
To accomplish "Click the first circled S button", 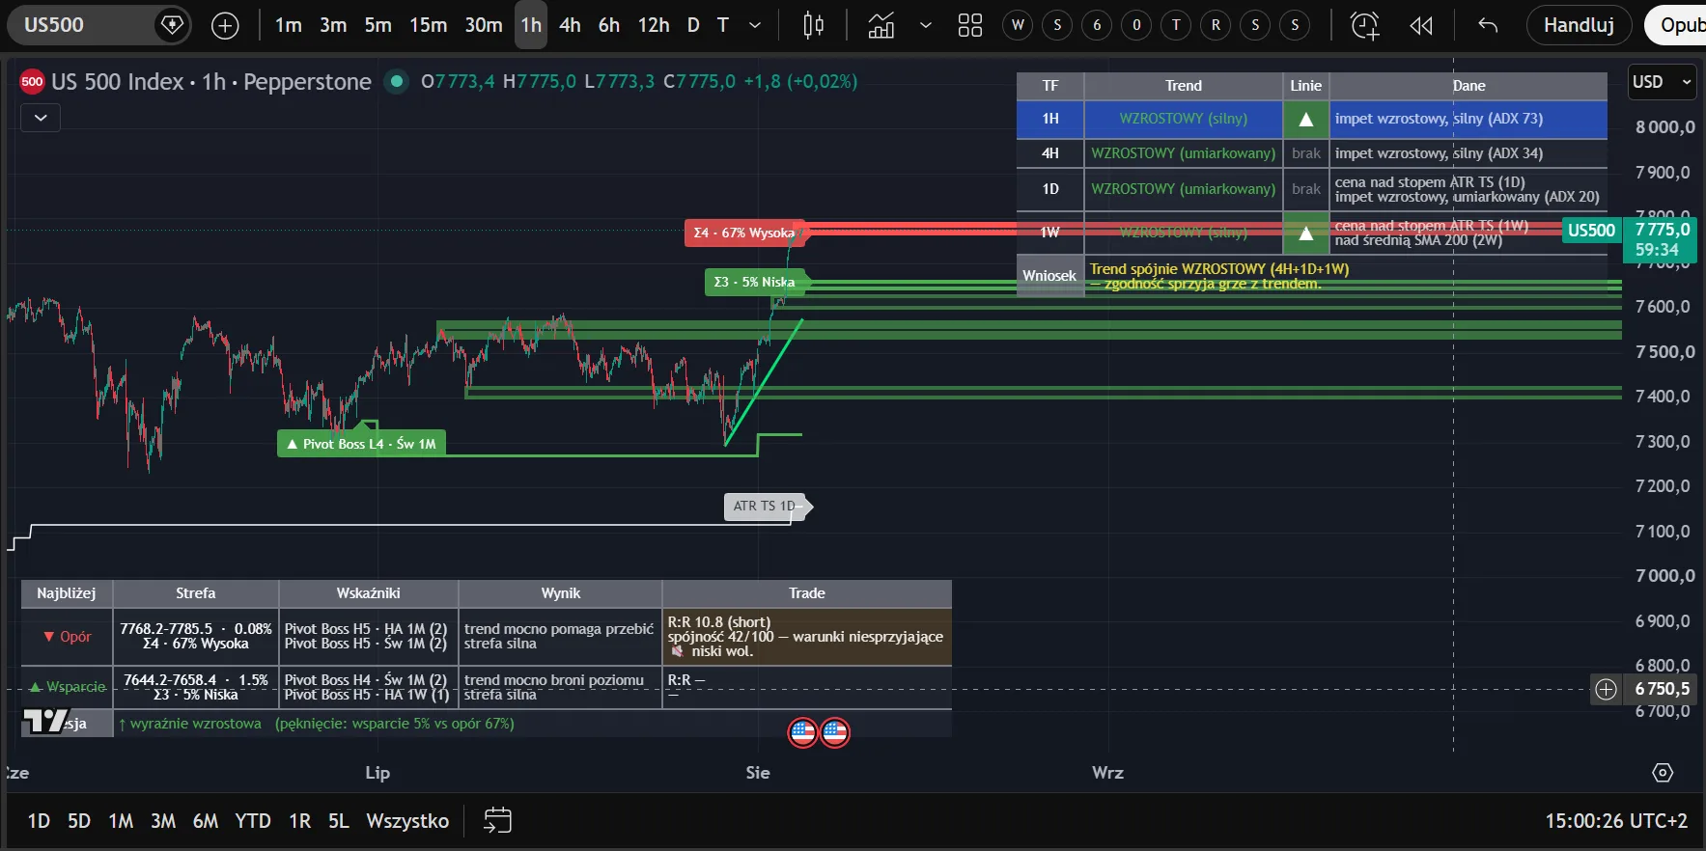I will pyautogui.click(x=1057, y=25).
